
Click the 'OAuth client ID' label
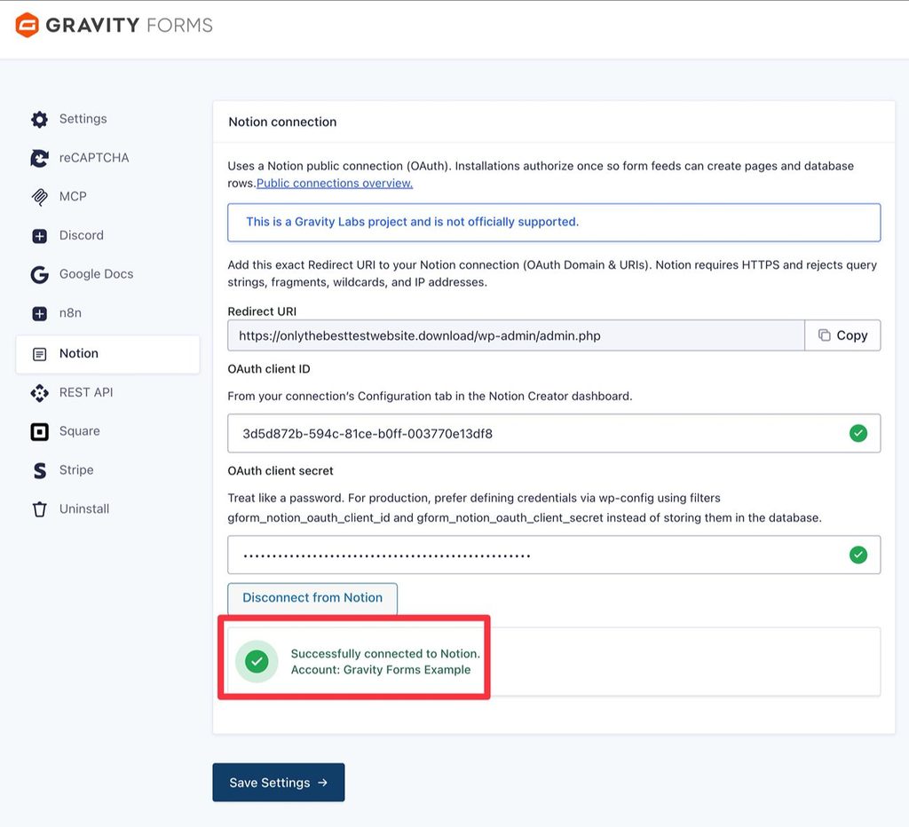(x=269, y=369)
